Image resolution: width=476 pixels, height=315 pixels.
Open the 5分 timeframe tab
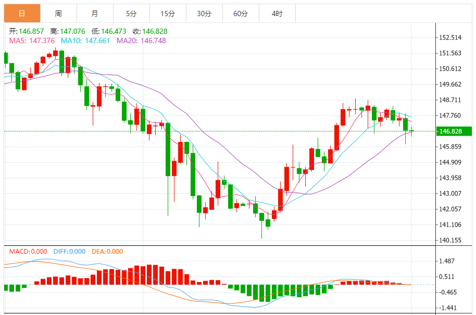click(131, 14)
